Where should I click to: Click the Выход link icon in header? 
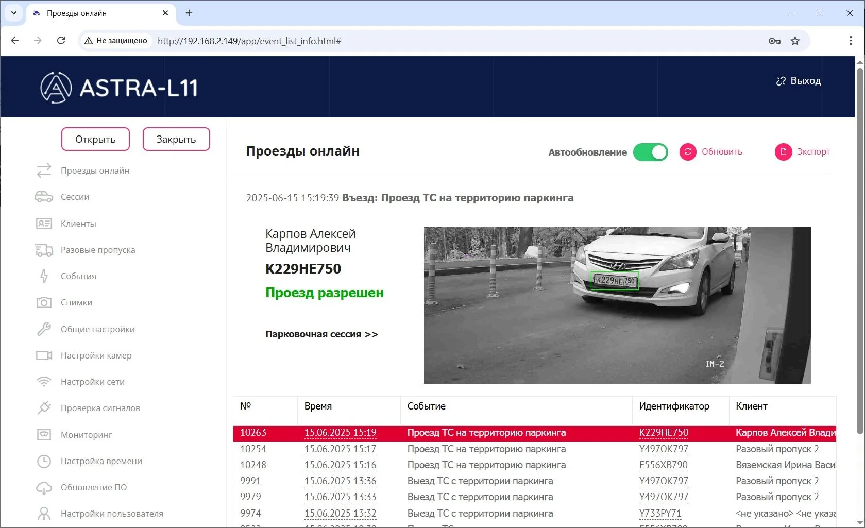pos(781,81)
